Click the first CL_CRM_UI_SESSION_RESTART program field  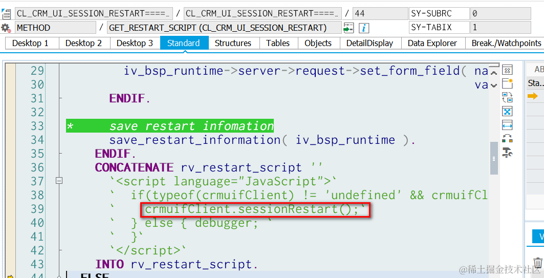(x=94, y=13)
